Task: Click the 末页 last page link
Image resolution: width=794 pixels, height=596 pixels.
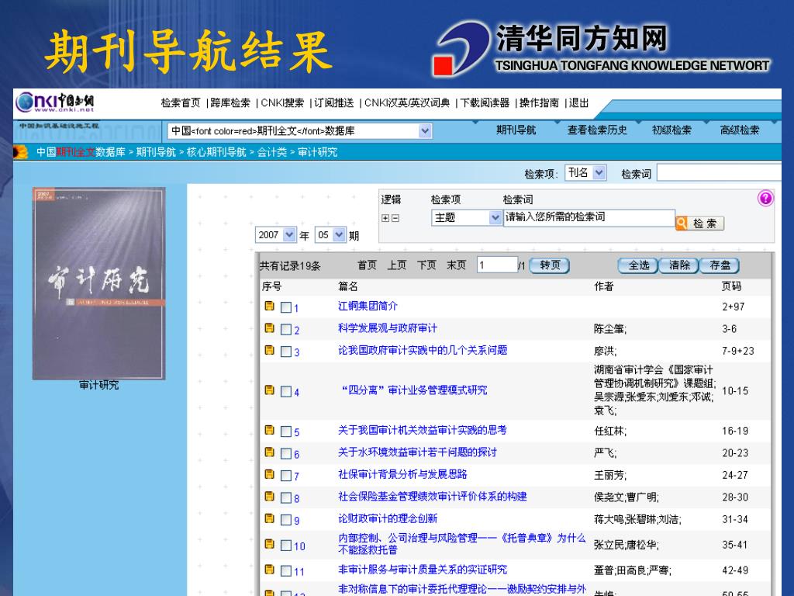Action: (x=456, y=265)
